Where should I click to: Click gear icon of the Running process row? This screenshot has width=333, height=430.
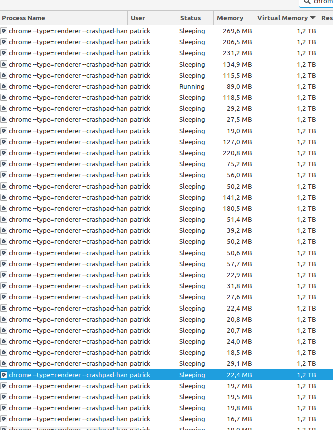tap(4, 86)
